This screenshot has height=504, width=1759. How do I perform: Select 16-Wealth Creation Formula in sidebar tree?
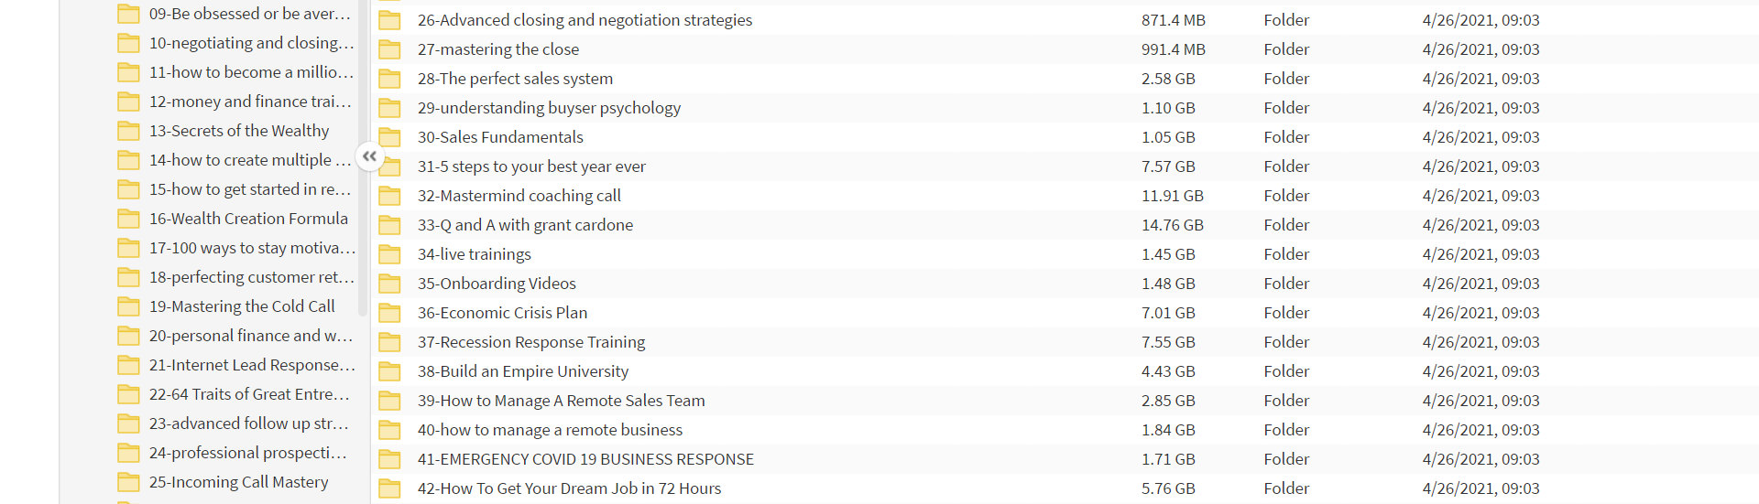(x=248, y=219)
